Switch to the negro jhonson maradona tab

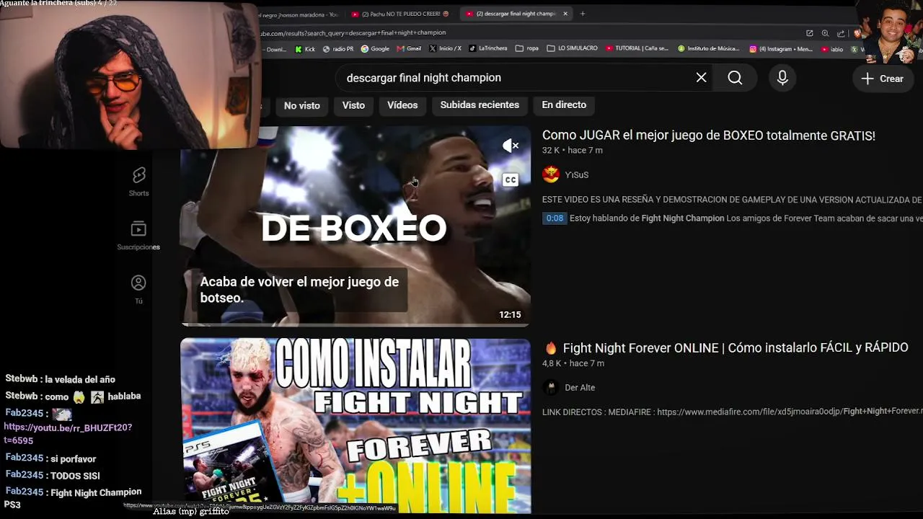pyautogui.click(x=301, y=14)
